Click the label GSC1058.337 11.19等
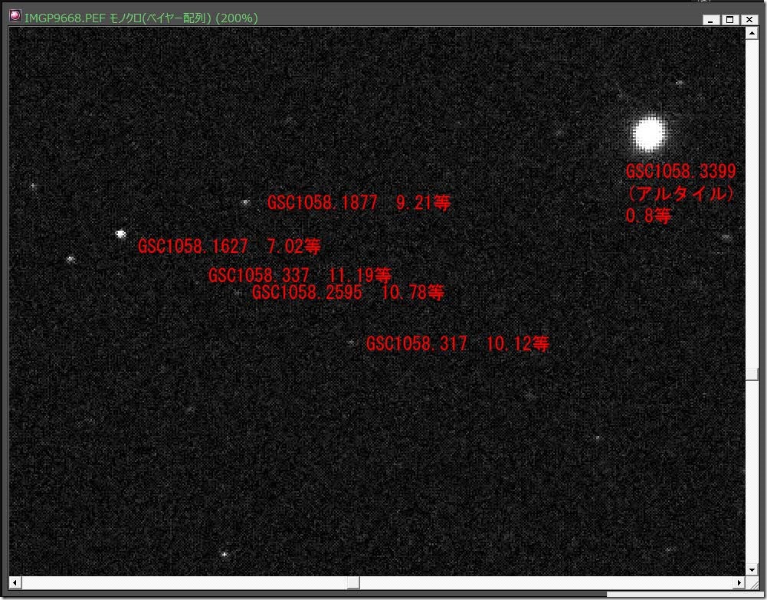Viewport: 767px width, 600px height. click(x=300, y=275)
